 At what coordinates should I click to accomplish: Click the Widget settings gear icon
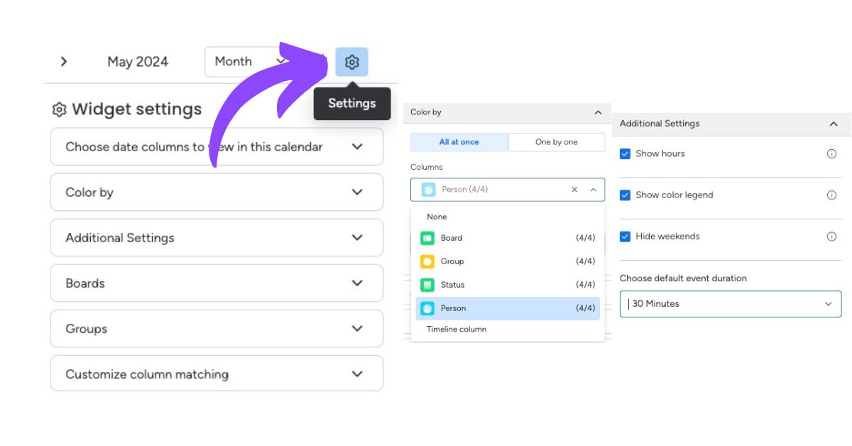click(x=58, y=109)
